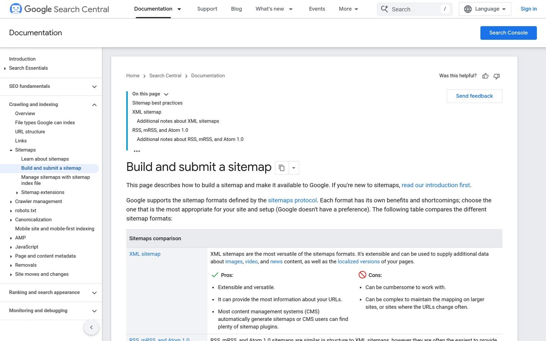The height and width of the screenshot is (341, 546).
Task: Open Manage sitemaps with sitemap index file
Action: (55, 180)
